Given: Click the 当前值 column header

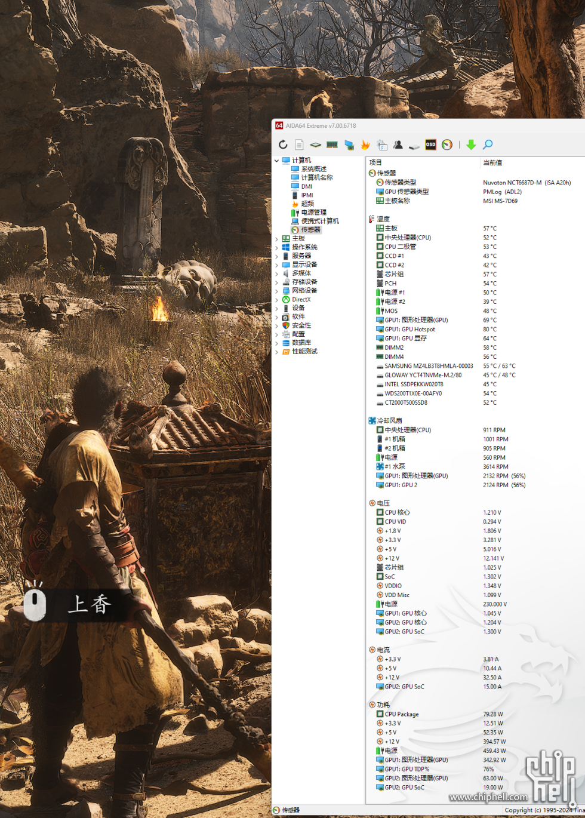Looking at the screenshot, I should tap(532, 162).
